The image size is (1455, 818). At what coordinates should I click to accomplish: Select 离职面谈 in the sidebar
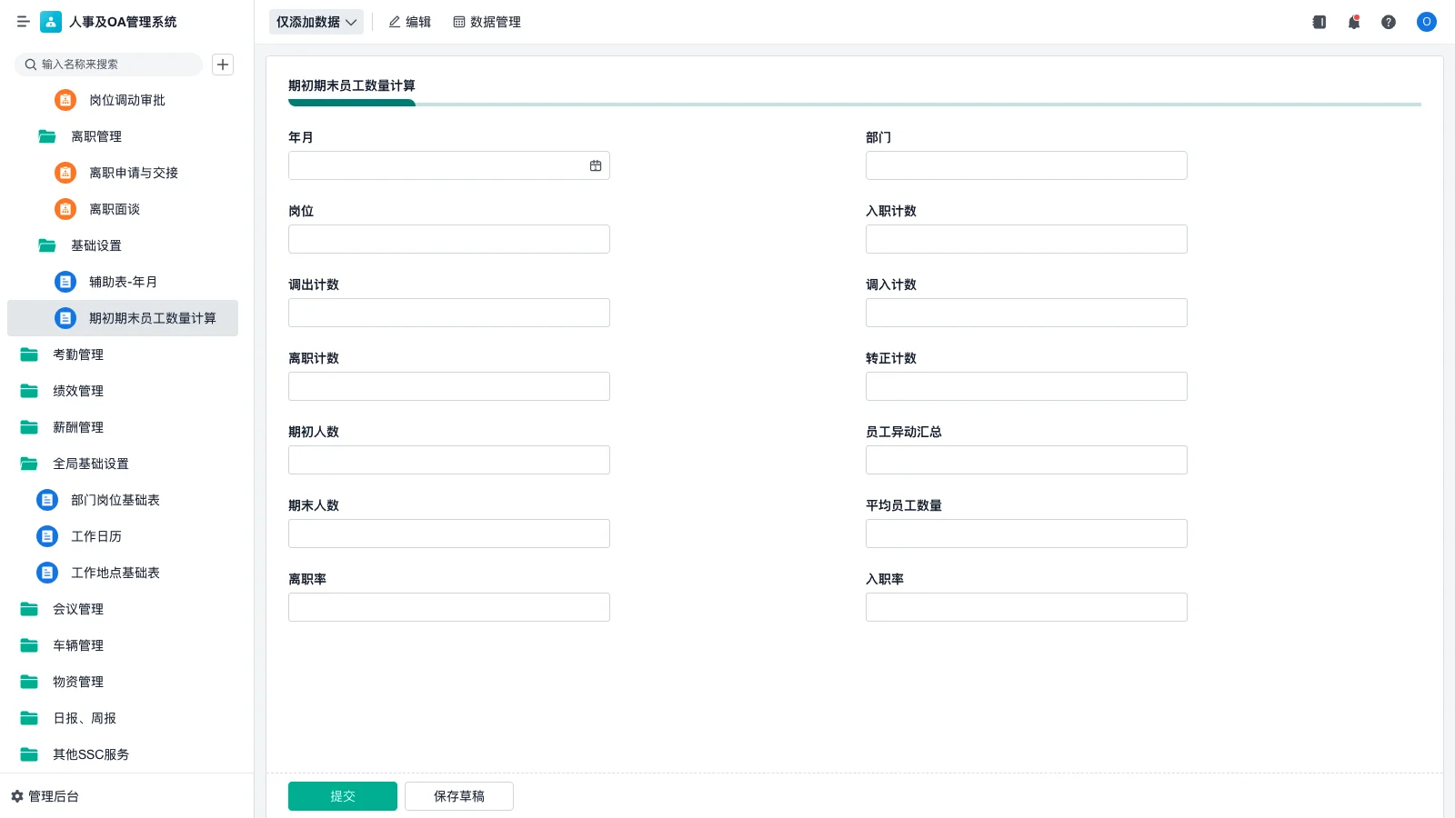click(114, 209)
